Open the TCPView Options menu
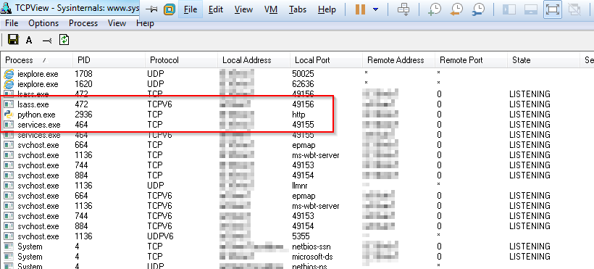 43,23
